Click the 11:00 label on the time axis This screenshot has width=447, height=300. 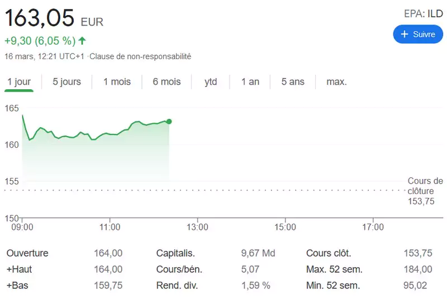click(110, 227)
